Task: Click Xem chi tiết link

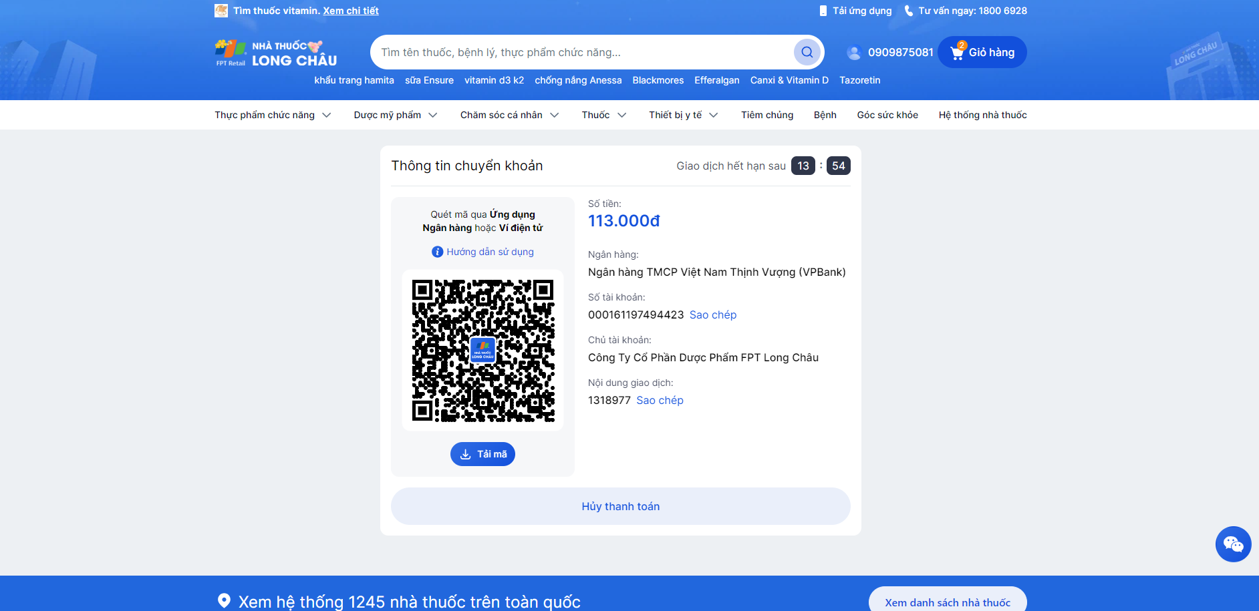Action: (351, 11)
